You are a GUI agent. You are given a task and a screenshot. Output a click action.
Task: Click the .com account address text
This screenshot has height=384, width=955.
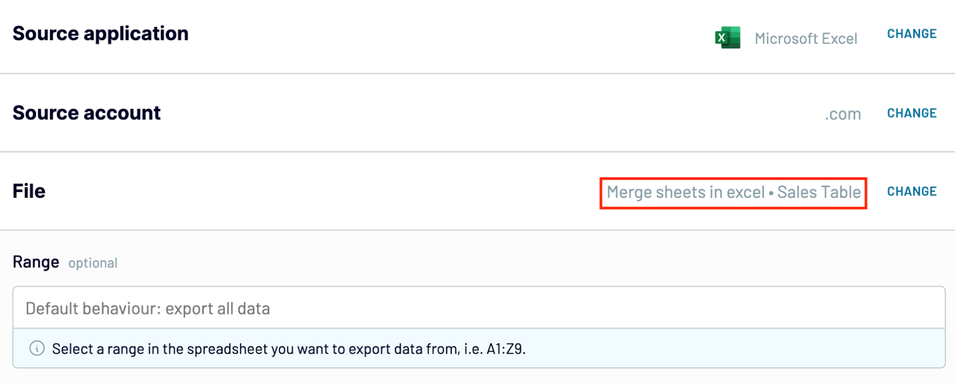[x=843, y=114]
